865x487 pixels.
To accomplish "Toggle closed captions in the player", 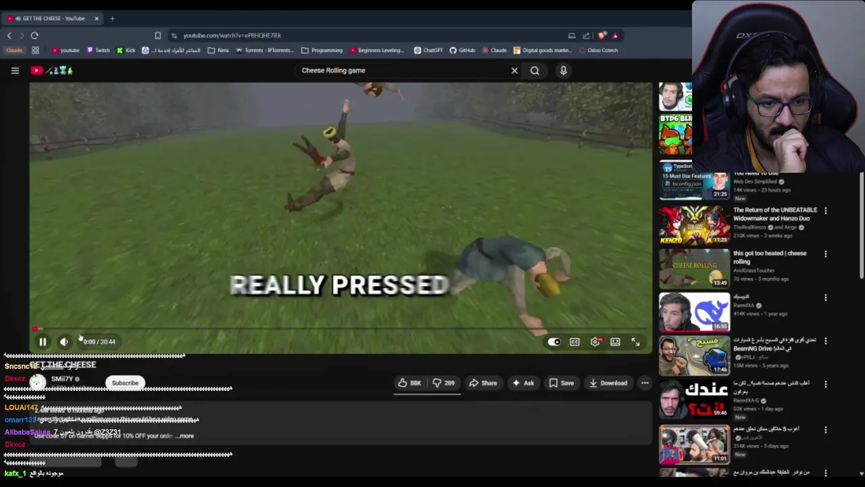I will click(574, 342).
